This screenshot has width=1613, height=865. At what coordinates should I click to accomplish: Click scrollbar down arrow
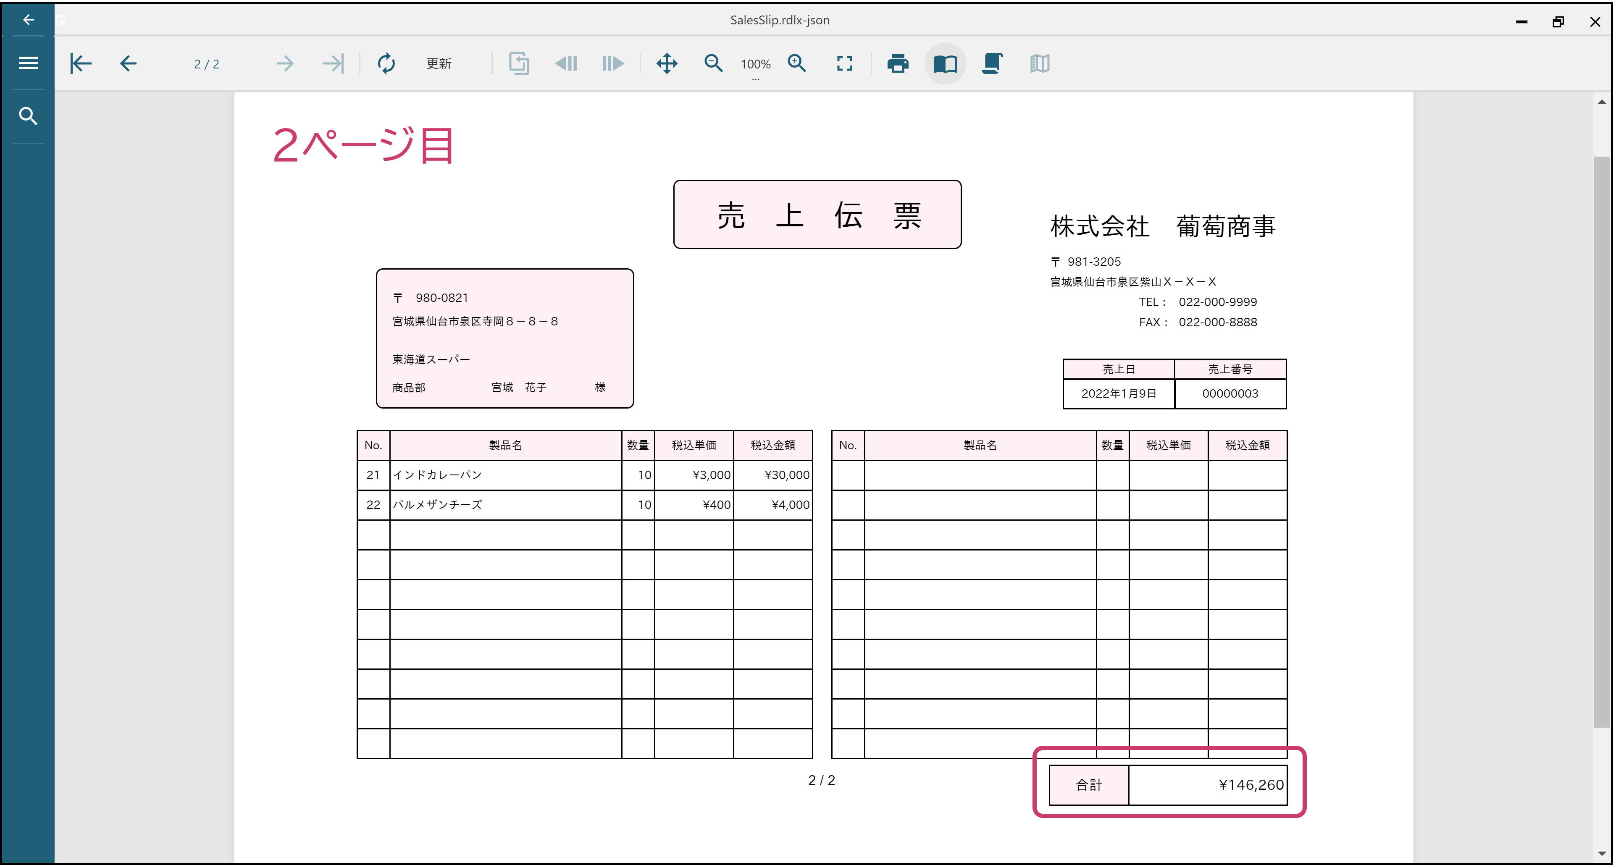coord(1602,853)
